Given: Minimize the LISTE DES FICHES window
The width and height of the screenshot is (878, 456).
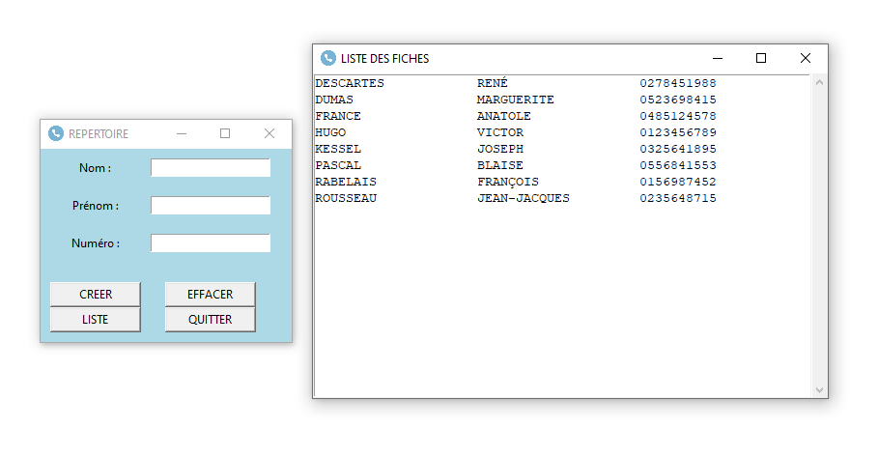Looking at the screenshot, I should [x=717, y=59].
